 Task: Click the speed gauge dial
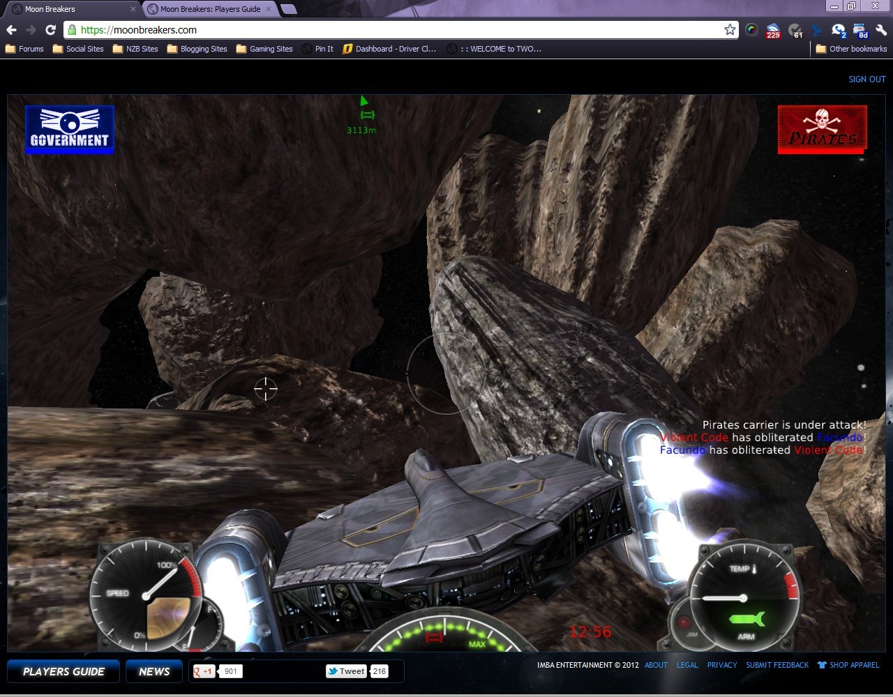click(147, 595)
